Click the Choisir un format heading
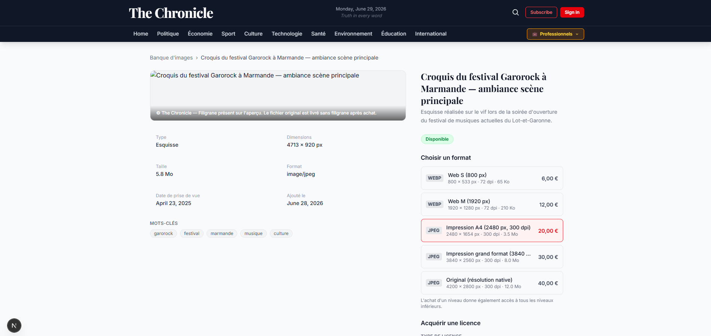The width and height of the screenshot is (711, 336). 446,158
